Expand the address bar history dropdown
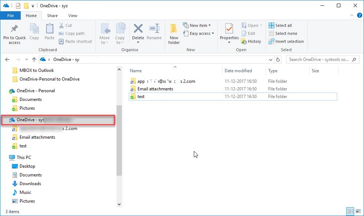Screen dimensions: 364x216 [x=270, y=60]
